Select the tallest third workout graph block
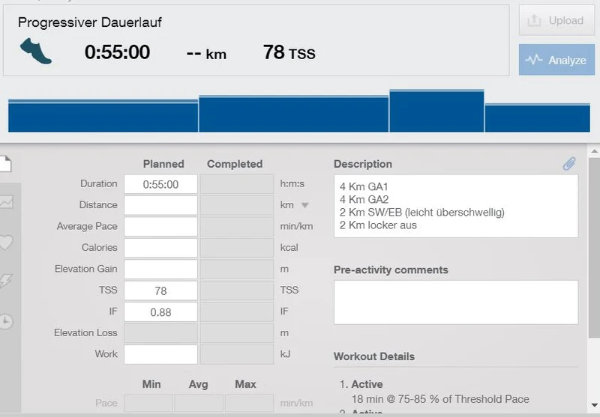600x417 pixels. (436, 111)
